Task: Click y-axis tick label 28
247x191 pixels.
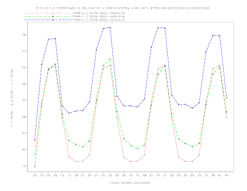Action: pyautogui.click(x=24, y=117)
